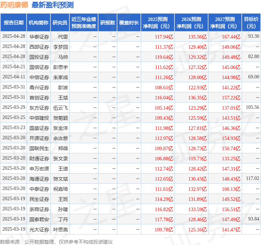This screenshot has height=245, width=261.
Task: Click the 135.56亿 profit value
Action: coord(198,37)
